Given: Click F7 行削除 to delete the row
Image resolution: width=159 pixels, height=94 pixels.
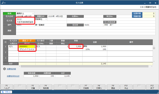Looking at the screenshot, I should (86, 87).
